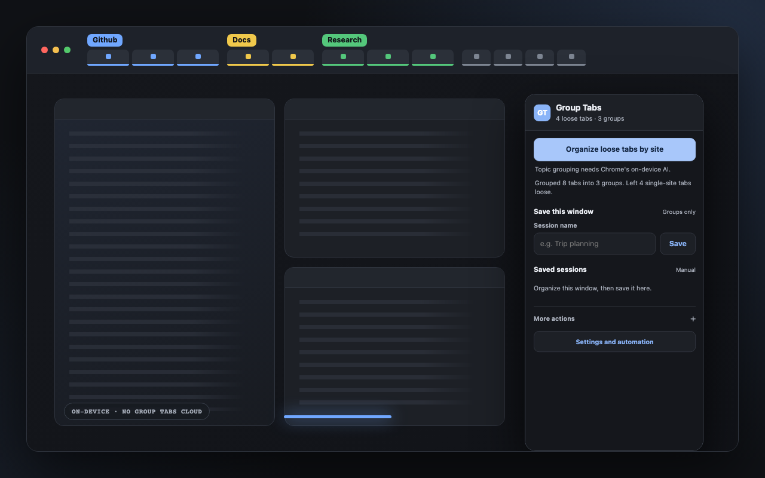Open the third gray loose tab
765x478 pixels.
[540, 57]
